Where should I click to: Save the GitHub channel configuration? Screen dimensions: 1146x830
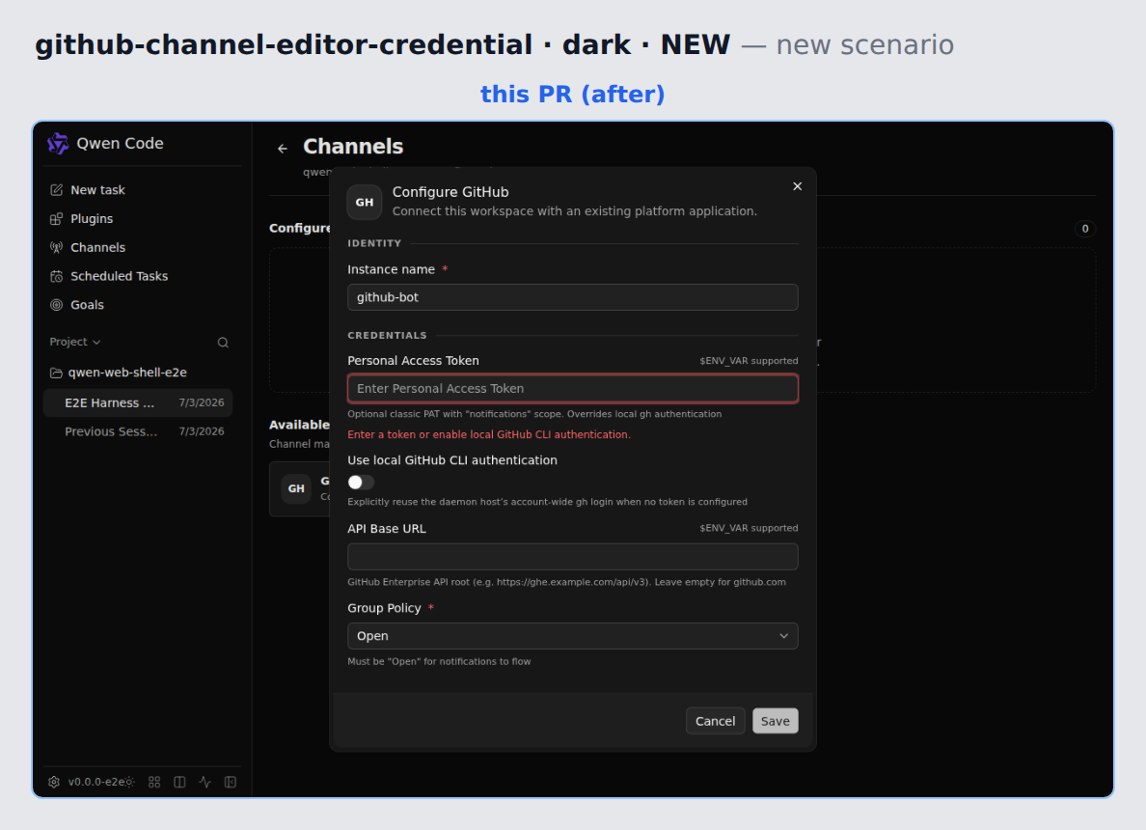point(775,721)
